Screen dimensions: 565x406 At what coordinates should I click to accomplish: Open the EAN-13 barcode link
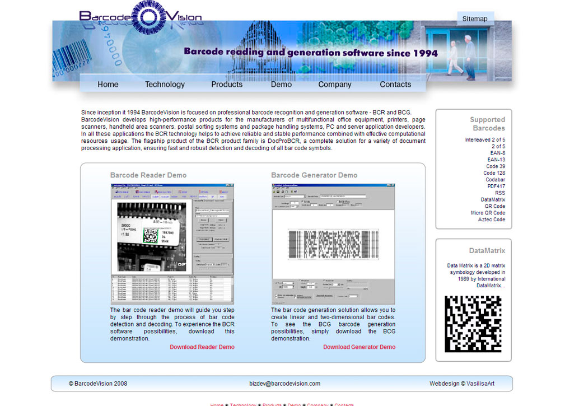496,160
